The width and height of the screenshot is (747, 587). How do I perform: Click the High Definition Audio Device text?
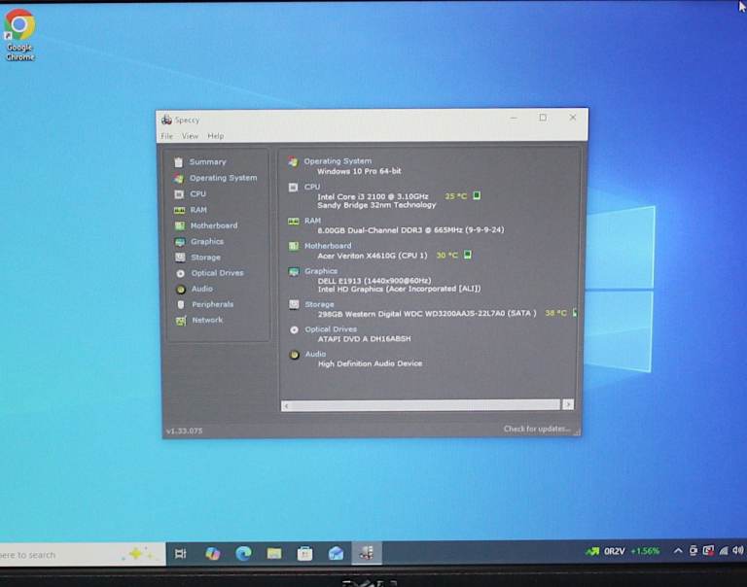(371, 363)
